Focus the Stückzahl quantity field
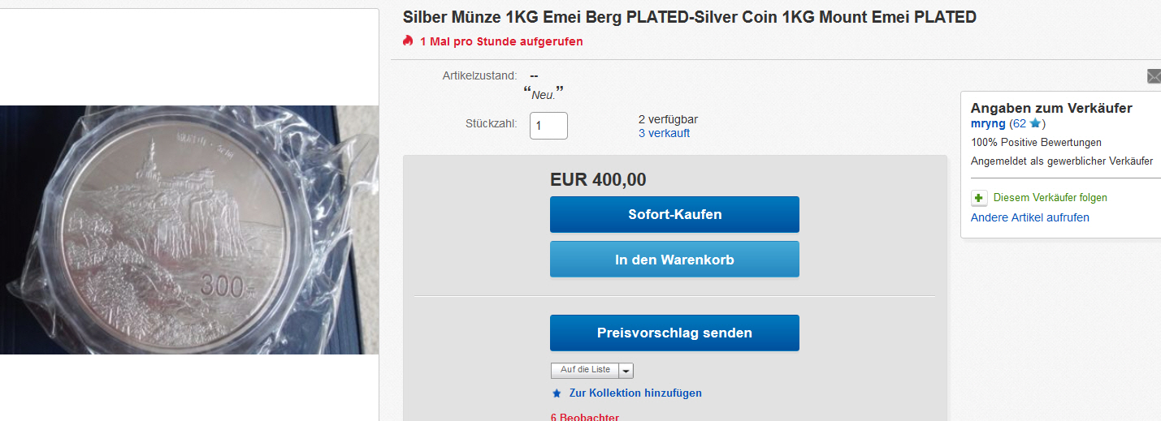 548,126
